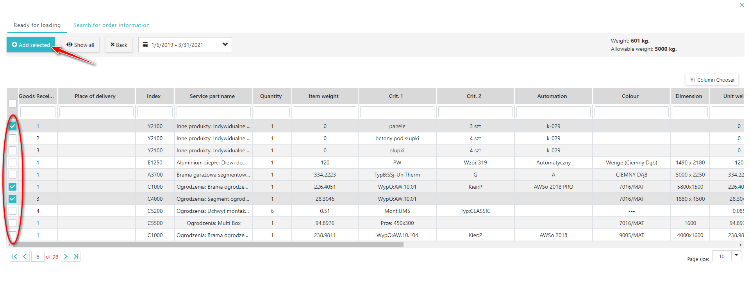Go to next page arrow

[x=66, y=257]
